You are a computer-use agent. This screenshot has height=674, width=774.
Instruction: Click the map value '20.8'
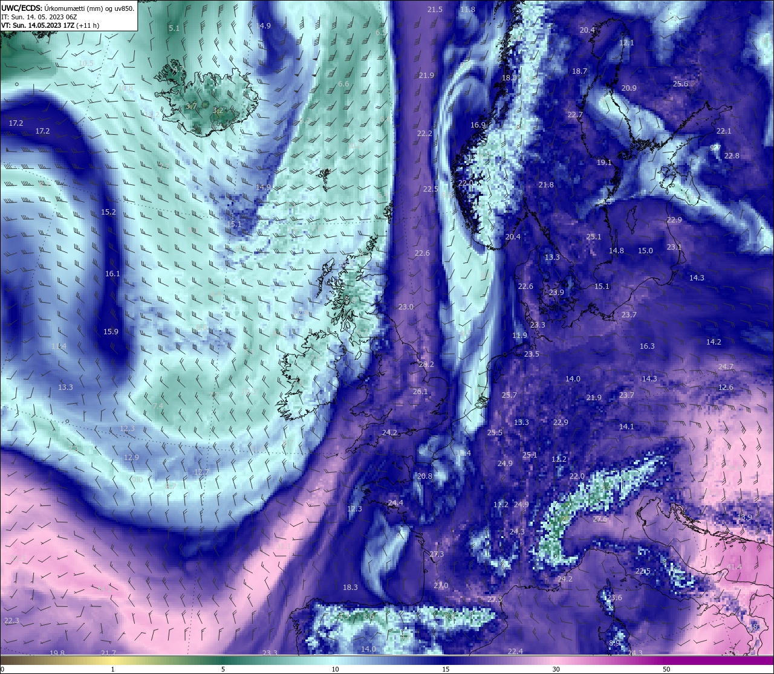tap(424, 476)
